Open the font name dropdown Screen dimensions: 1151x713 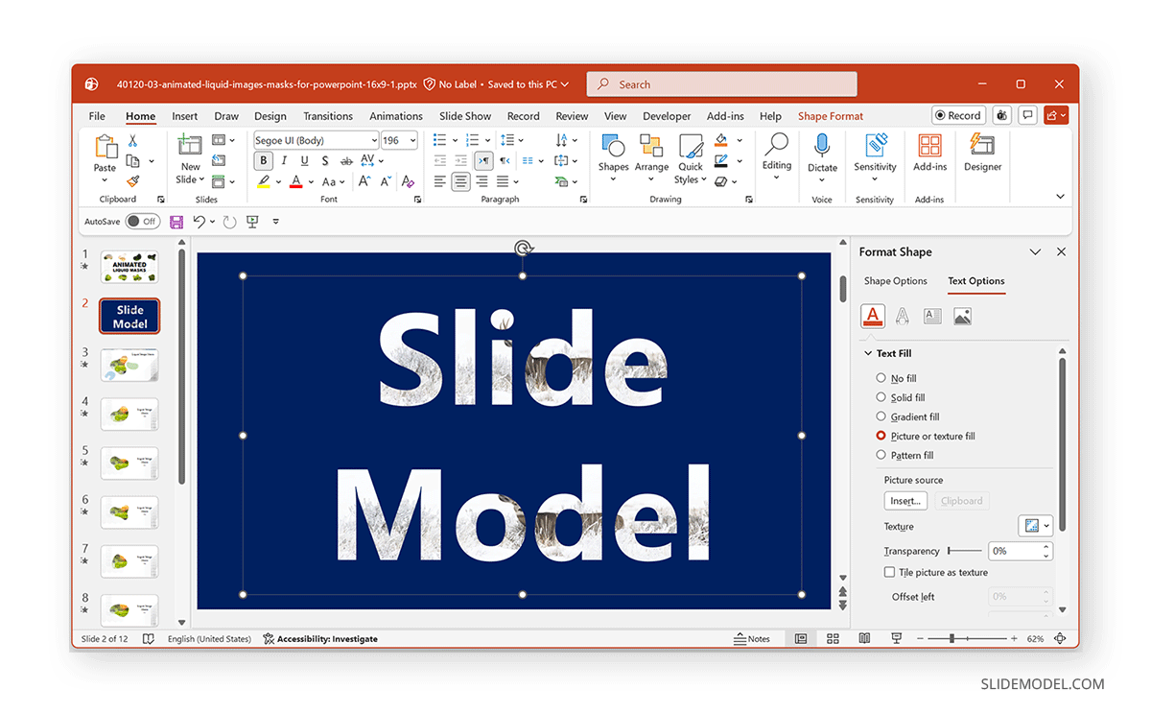(x=373, y=140)
